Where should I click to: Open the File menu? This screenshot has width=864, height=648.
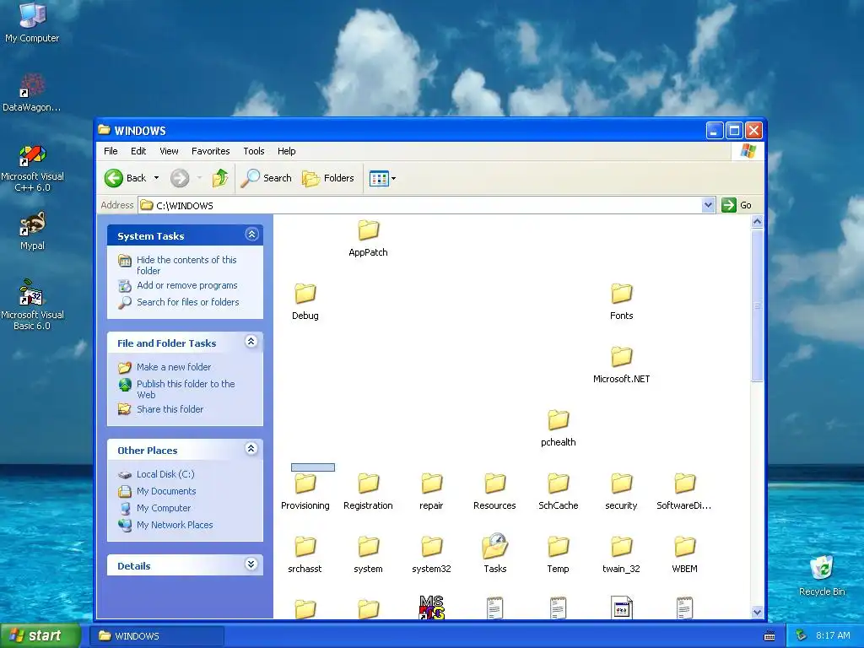[111, 151]
